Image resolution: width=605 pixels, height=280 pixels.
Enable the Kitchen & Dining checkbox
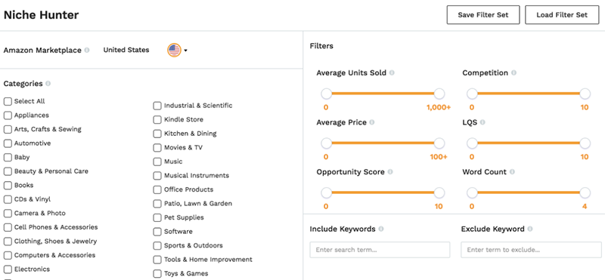[x=157, y=134]
